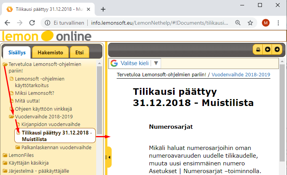
Task: Reload the current page
Action: coord(32,23)
